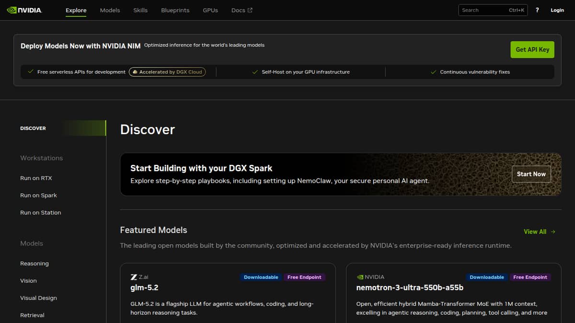
Task: Click the Continuous vulnerability fixes text
Action: pyautogui.click(x=475, y=72)
